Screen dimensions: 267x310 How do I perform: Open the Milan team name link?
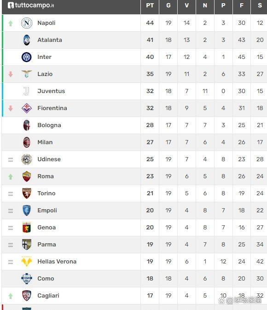[45, 142]
